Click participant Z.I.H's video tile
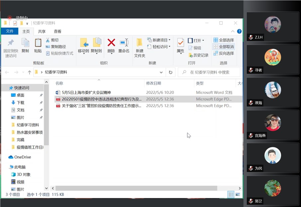 [272, 26]
